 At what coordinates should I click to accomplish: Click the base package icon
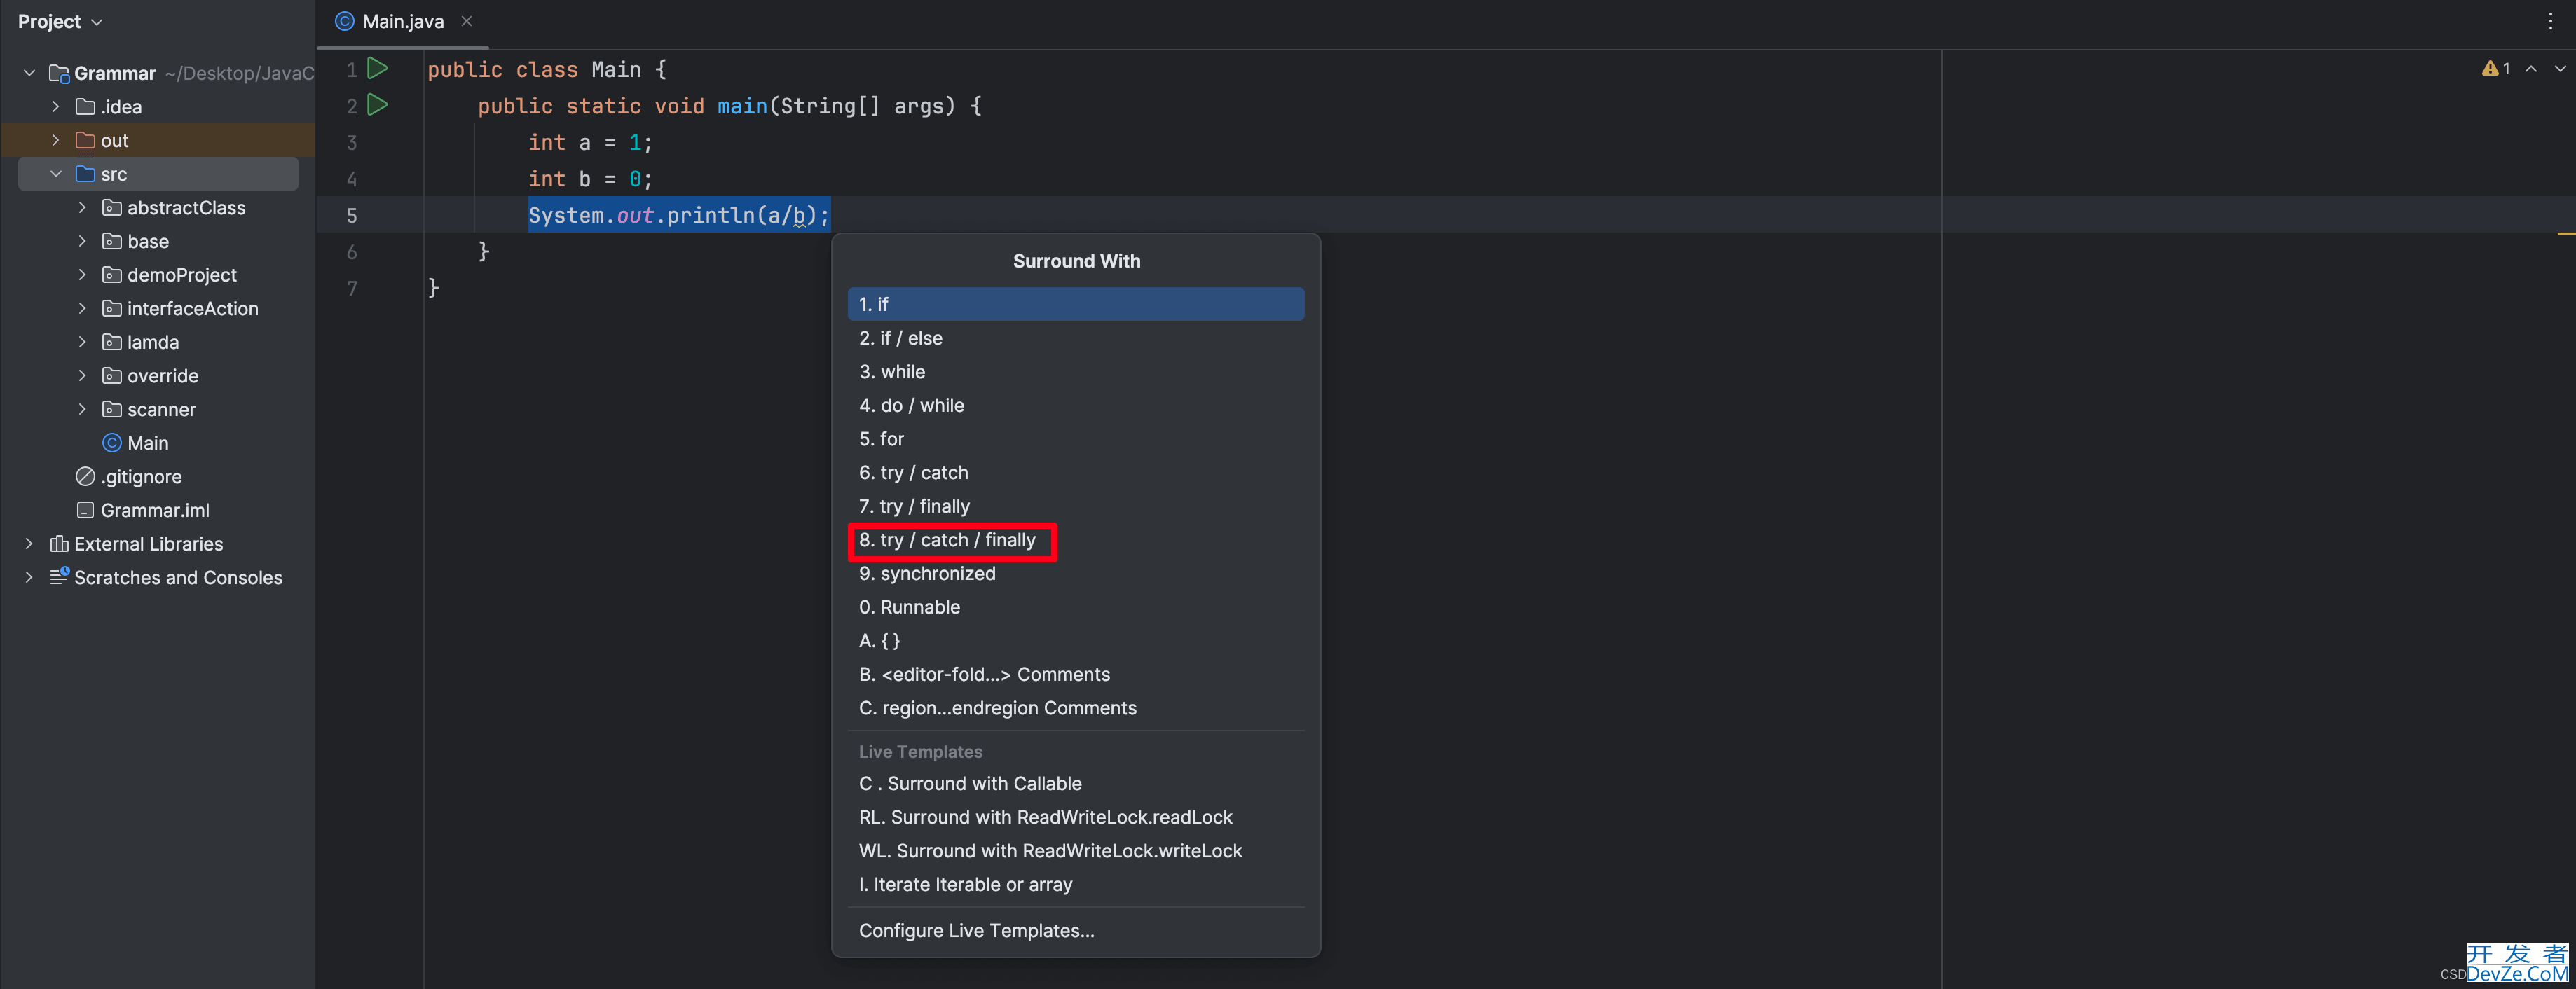(112, 241)
